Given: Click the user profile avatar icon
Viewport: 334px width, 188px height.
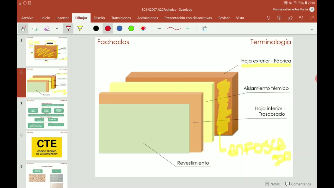Looking at the screenshot, I should pyautogui.click(x=312, y=9).
